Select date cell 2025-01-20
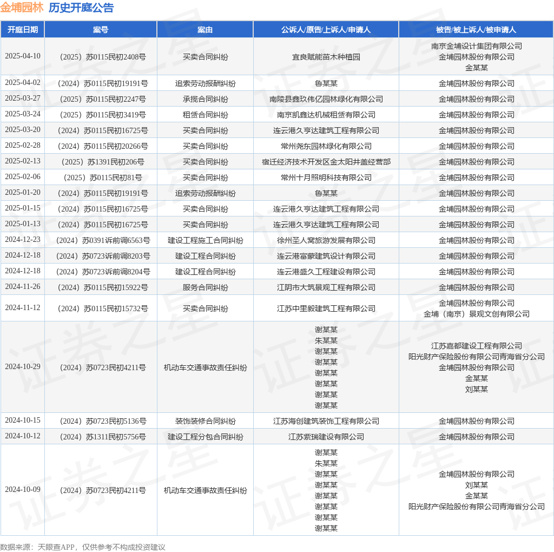 point(23,192)
